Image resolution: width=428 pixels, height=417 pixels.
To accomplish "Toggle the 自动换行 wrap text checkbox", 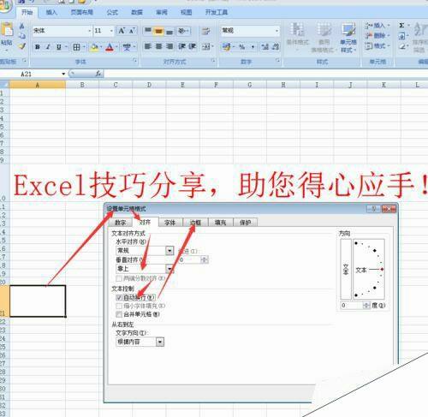I will 119,297.
